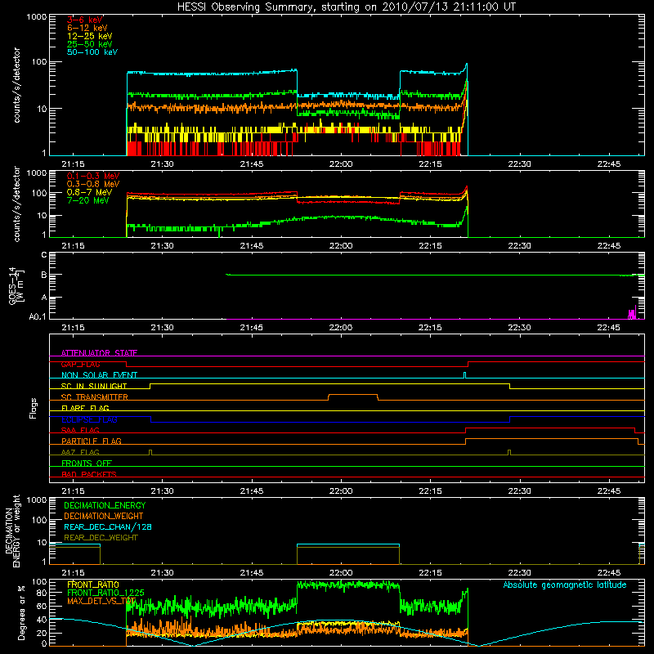Select the FRONTS_OFF flag label
The width and height of the screenshot is (654, 654).
(x=87, y=464)
